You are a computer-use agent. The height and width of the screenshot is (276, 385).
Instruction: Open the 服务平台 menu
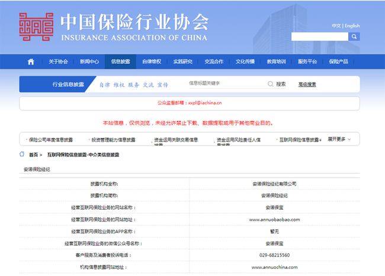pos(307,62)
